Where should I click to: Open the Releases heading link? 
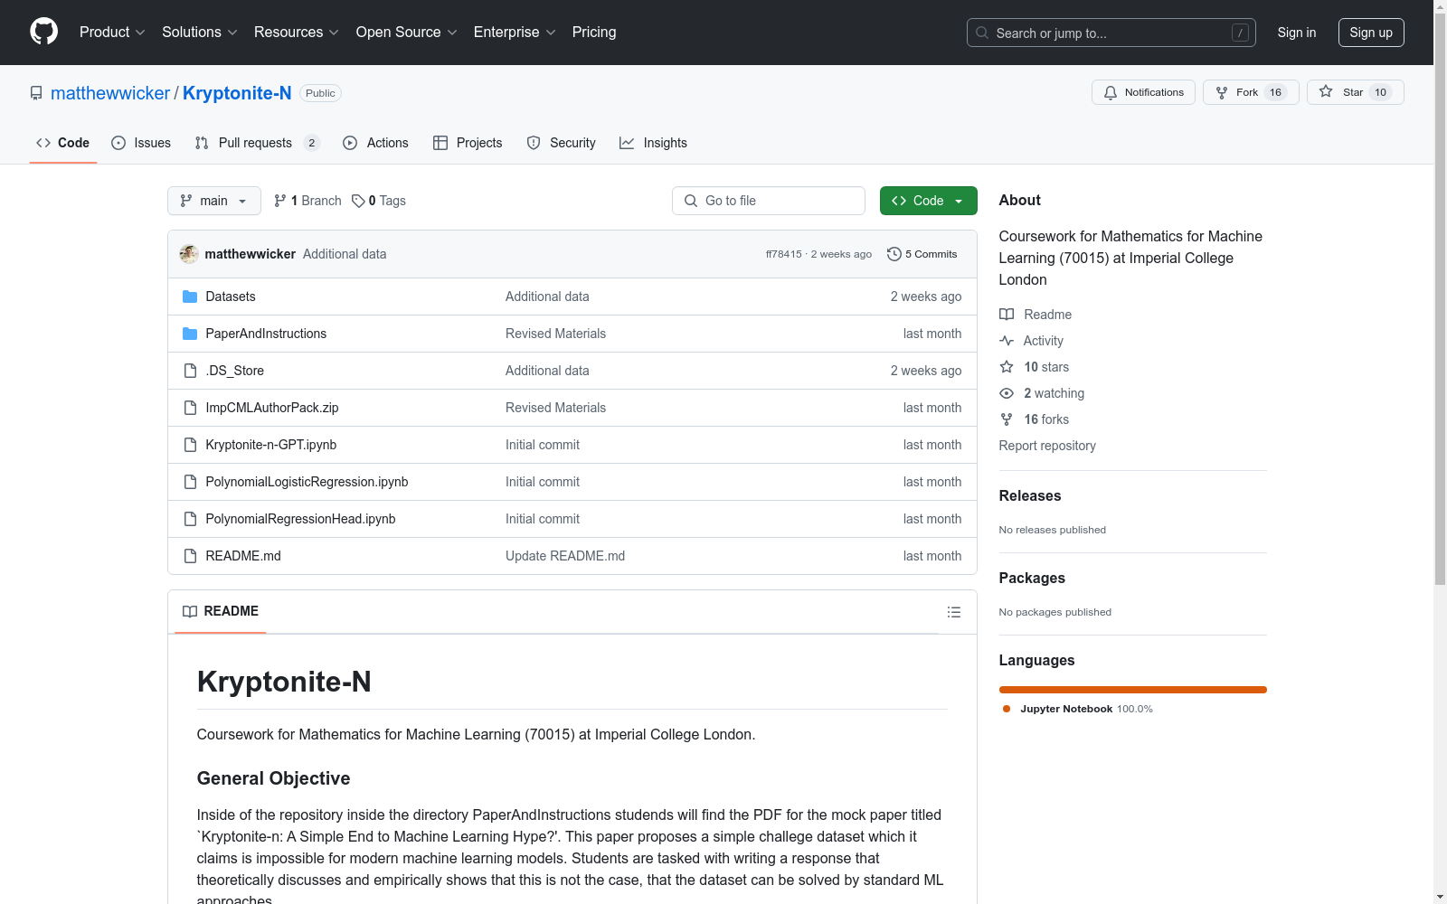click(1030, 495)
